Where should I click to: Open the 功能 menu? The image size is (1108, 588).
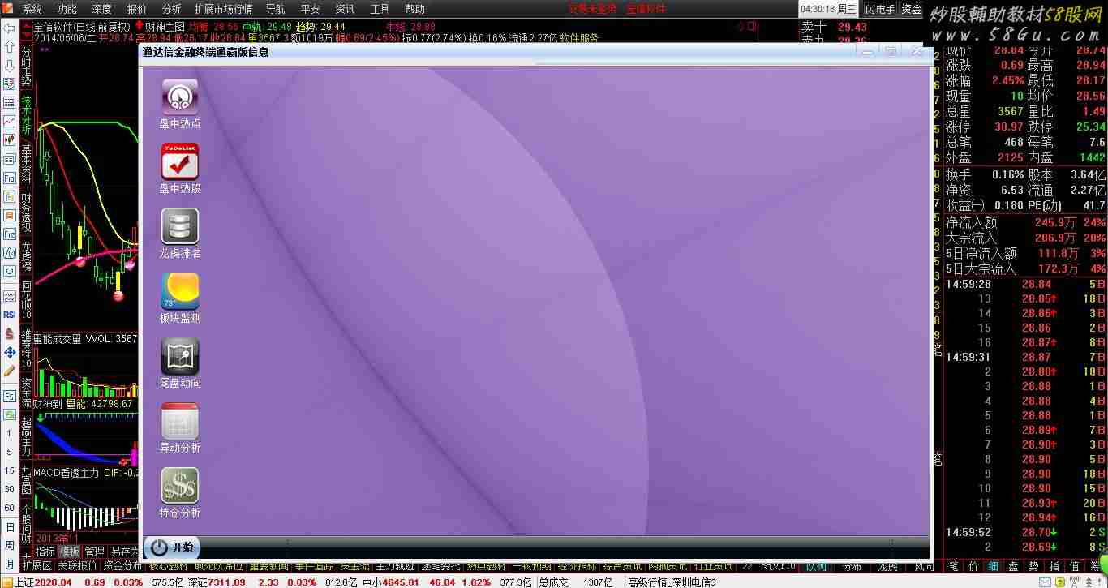(67, 9)
